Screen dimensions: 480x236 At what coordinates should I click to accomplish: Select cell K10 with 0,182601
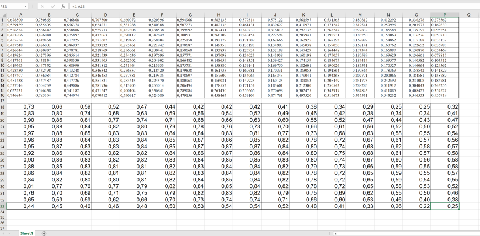click(303, 65)
